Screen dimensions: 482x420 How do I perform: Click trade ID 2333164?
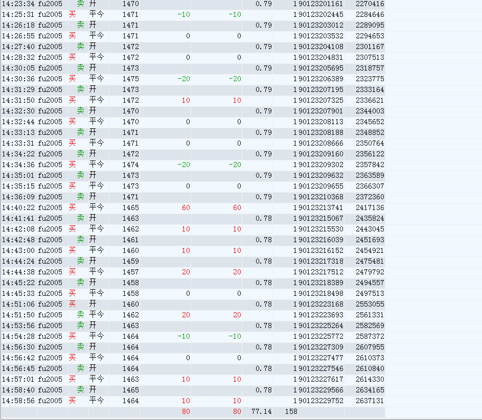(370, 90)
